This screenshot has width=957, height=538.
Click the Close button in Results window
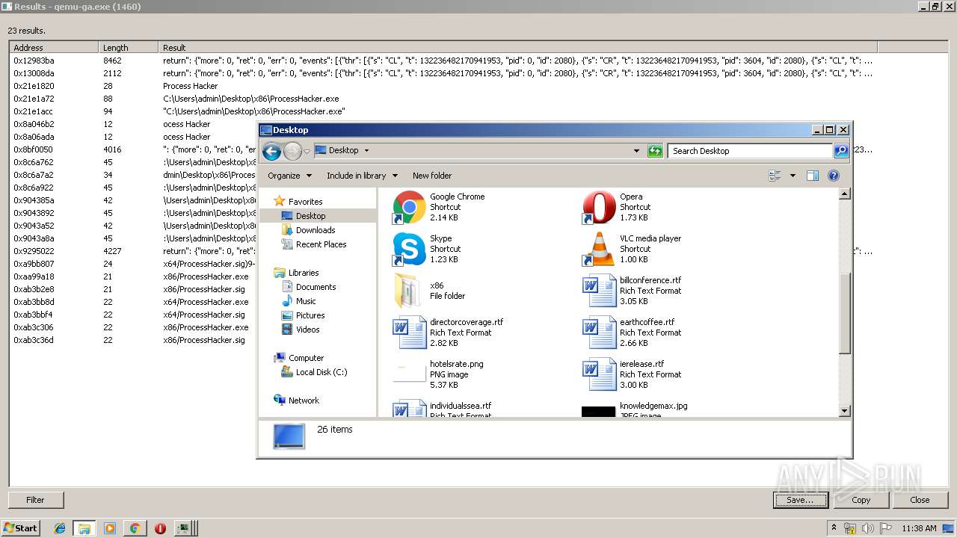(x=920, y=500)
